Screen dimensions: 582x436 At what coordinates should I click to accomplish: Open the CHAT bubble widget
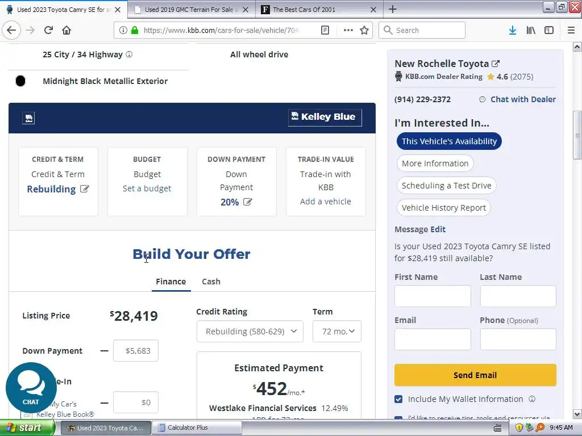point(31,388)
